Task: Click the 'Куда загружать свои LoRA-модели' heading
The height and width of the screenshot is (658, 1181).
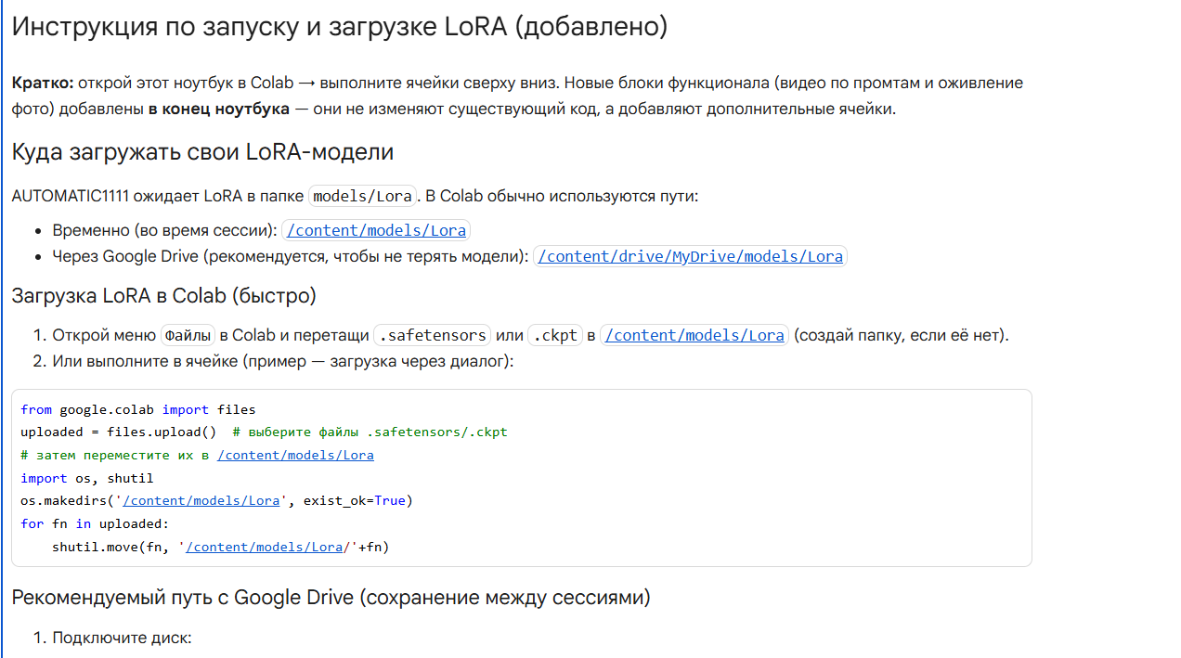Action: click(202, 152)
